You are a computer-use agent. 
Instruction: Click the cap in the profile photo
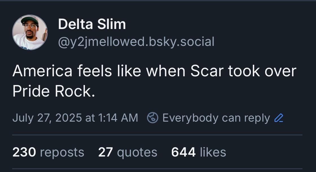(x=30, y=20)
